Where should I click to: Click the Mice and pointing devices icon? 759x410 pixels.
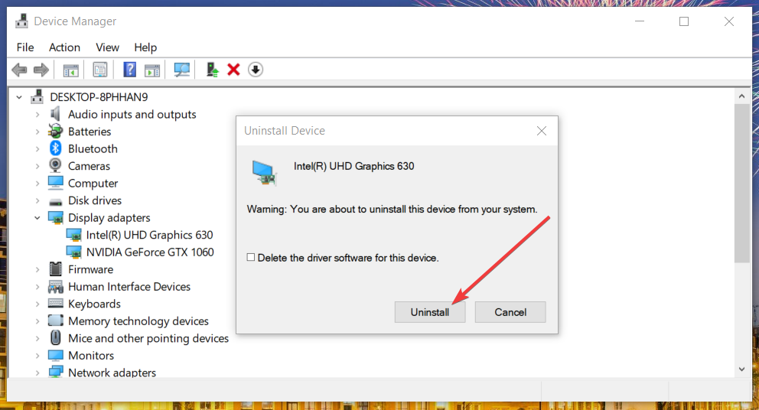coord(56,338)
